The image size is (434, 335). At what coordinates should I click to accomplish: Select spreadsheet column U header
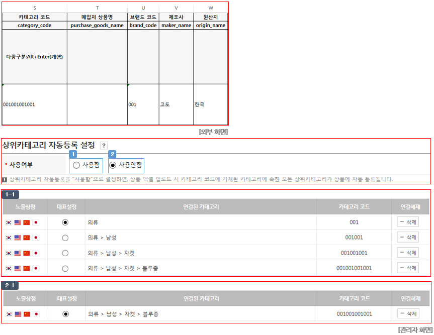point(143,8)
